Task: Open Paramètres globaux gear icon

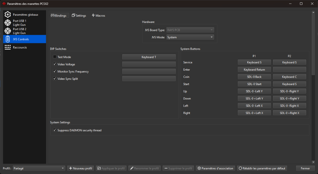Action: tap(8, 15)
